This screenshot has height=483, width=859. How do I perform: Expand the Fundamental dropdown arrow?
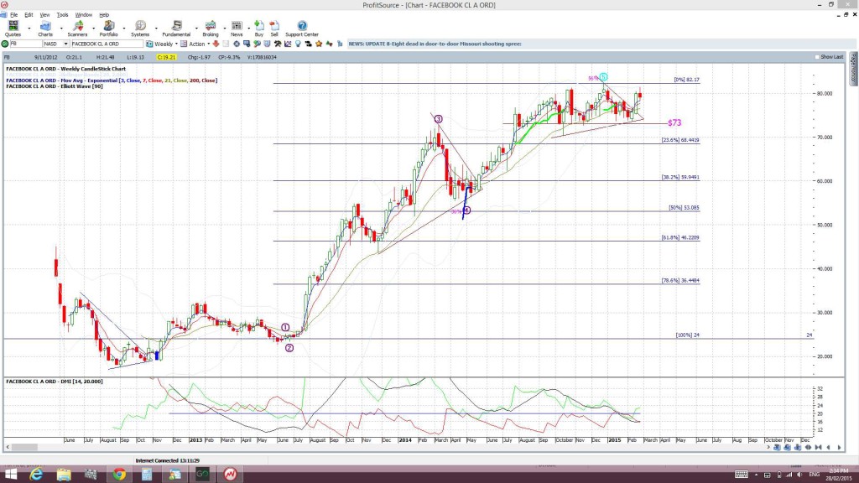click(196, 28)
